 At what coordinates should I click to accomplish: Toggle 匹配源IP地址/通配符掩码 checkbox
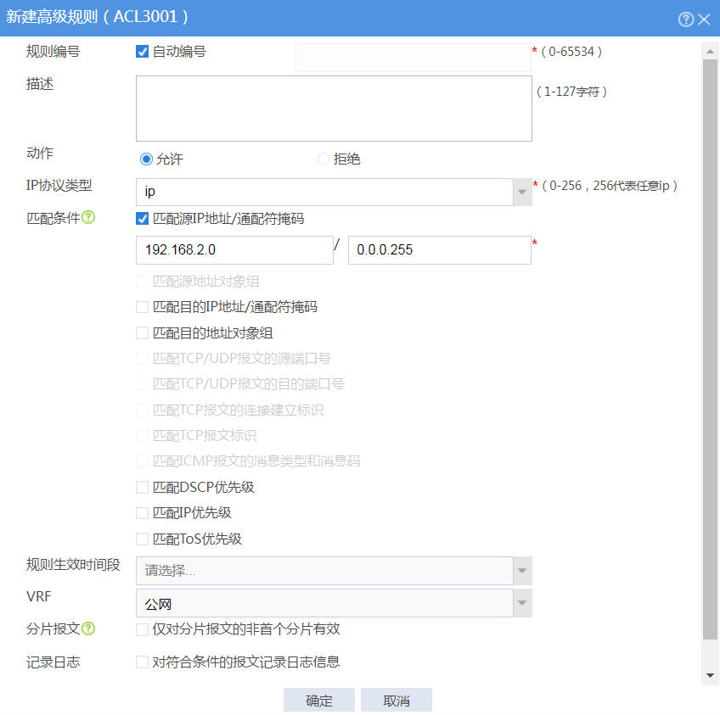(143, 219)
